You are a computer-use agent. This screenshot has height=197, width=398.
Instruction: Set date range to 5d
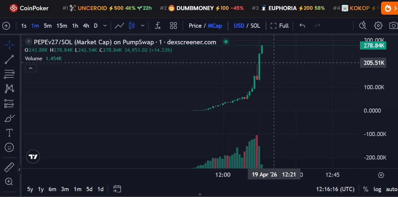[x=89, y=189]
